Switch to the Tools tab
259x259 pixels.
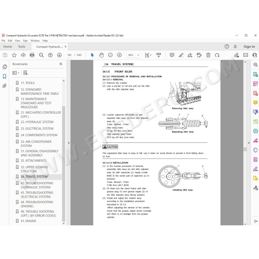point(21,47)
